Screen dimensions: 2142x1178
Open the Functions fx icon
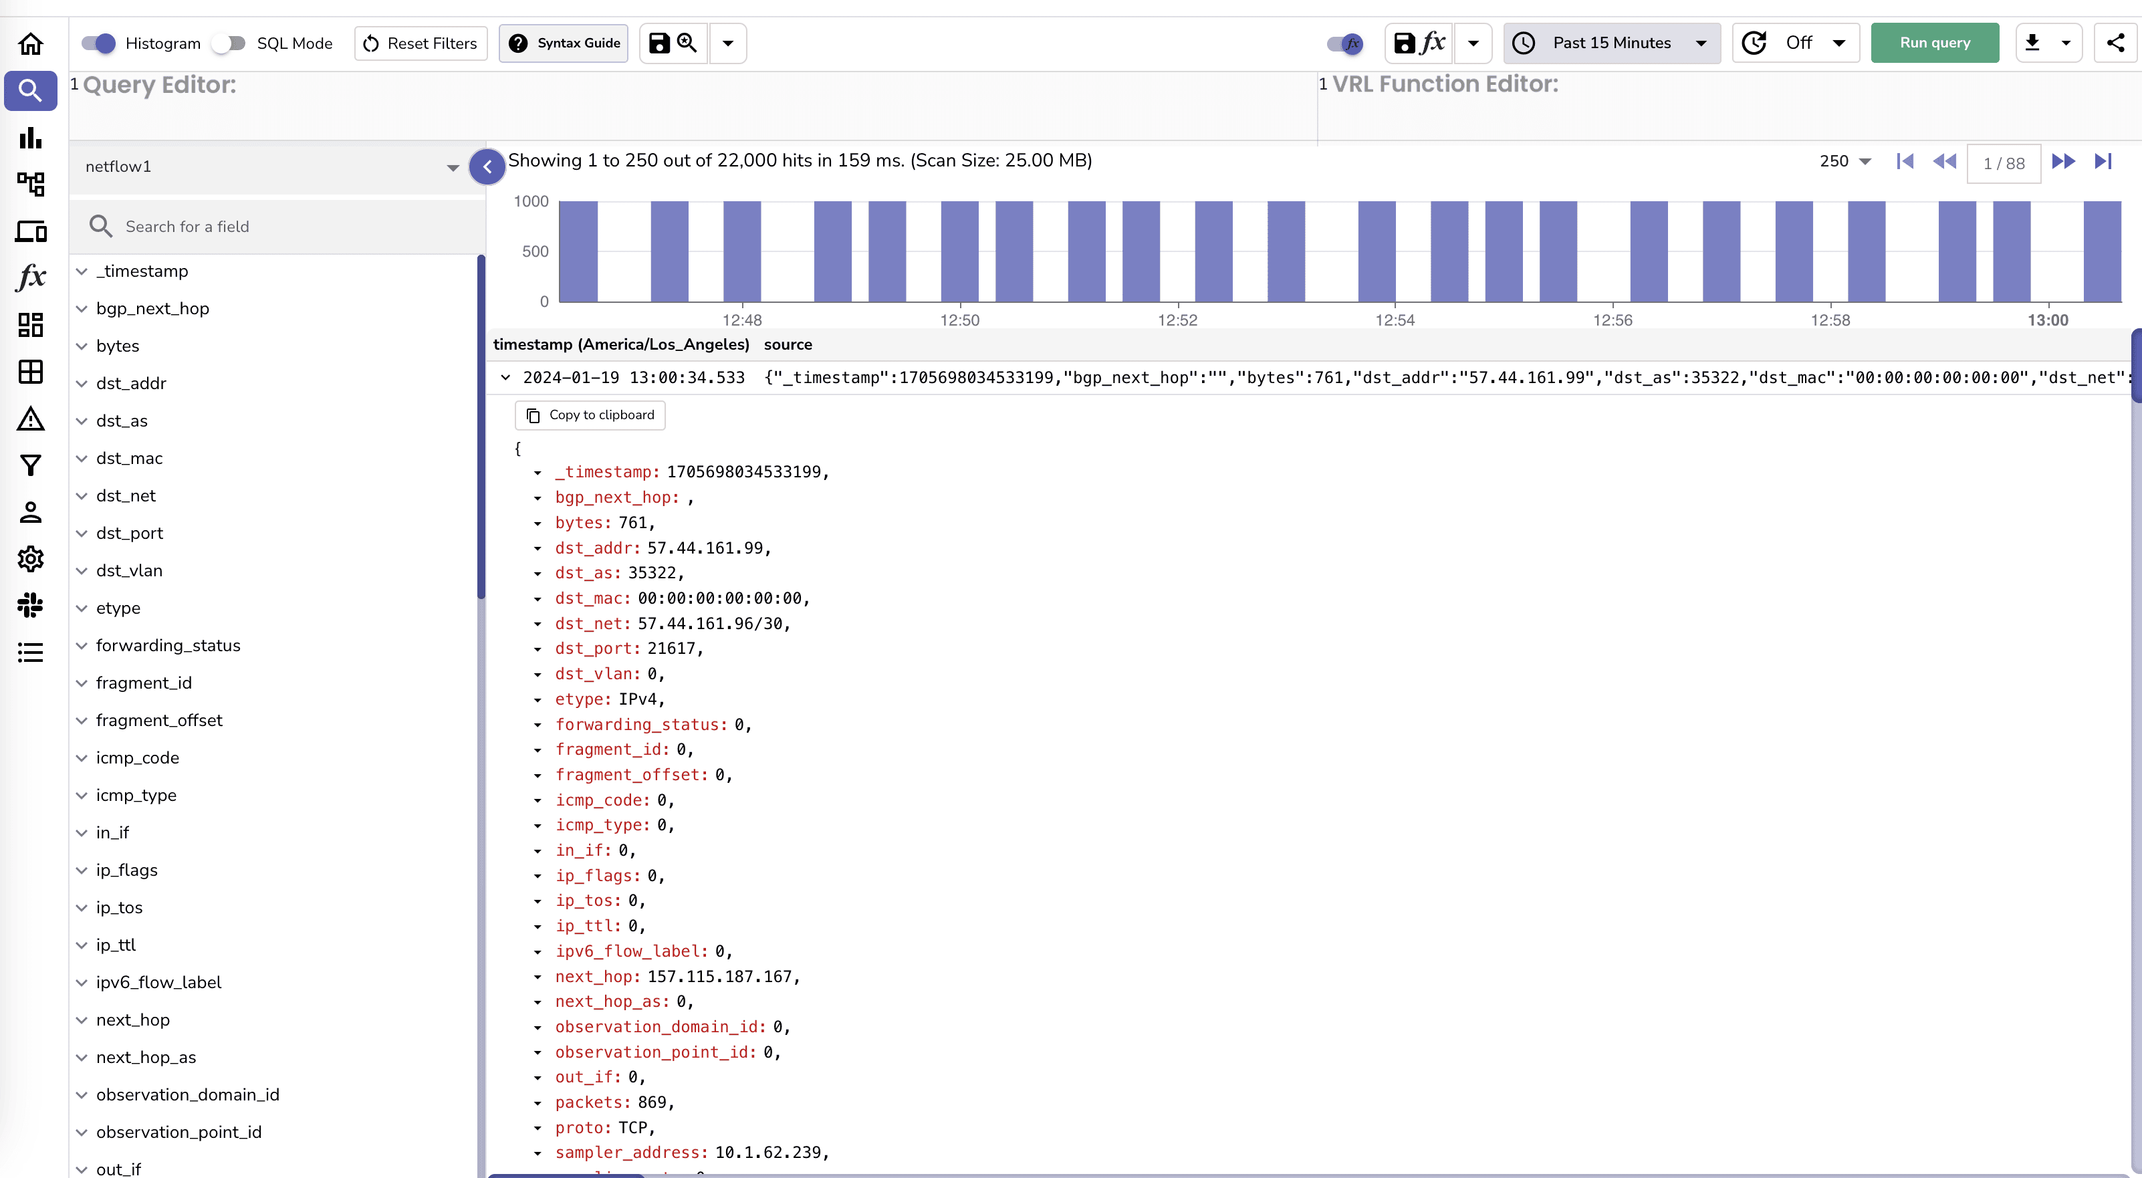(x=30, y=277)
